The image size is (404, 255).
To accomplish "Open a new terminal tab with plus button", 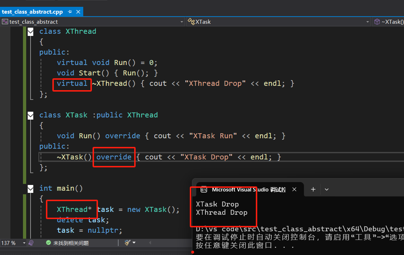I will [x=313, y=190].
